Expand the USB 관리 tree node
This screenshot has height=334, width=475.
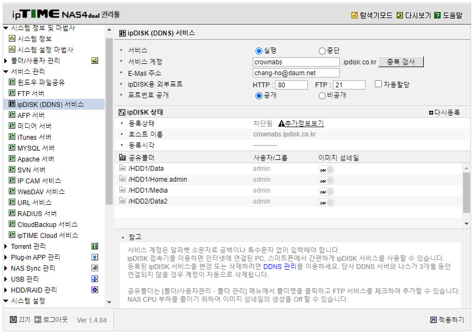click(x=6, y=279)
